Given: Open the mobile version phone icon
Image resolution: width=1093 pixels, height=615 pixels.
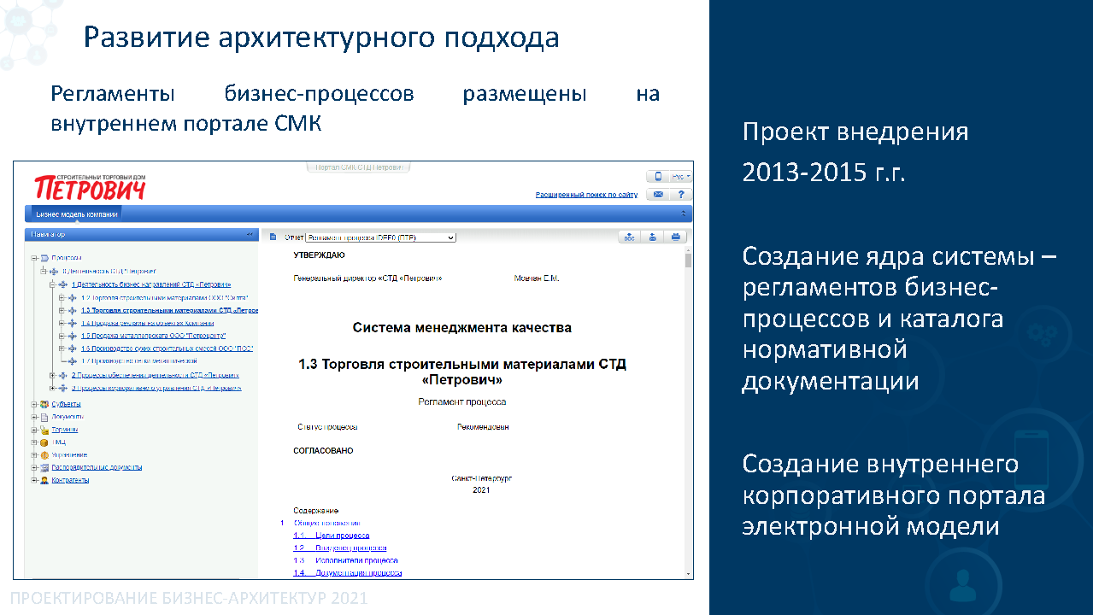Looking at the screenshot, I should coord(657,177).
